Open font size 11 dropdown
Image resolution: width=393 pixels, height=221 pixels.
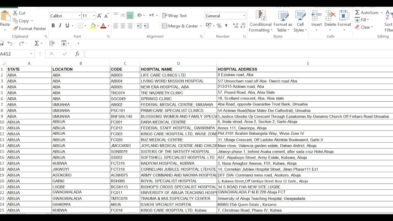click(x=94, y=16)
